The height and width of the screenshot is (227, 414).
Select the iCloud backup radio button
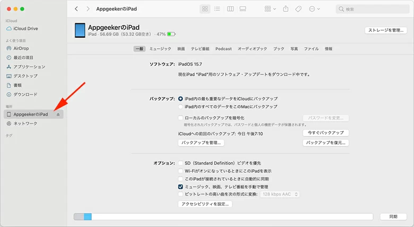tap(181, 98)
